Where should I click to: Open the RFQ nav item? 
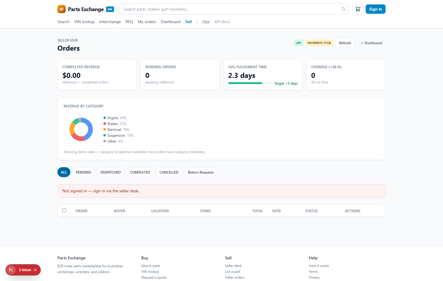point(129,22)
